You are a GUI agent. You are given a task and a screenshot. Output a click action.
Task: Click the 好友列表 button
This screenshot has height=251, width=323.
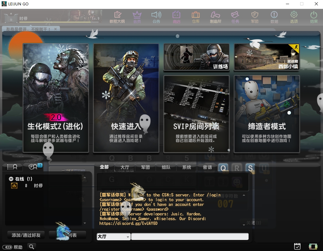point(68,235)
